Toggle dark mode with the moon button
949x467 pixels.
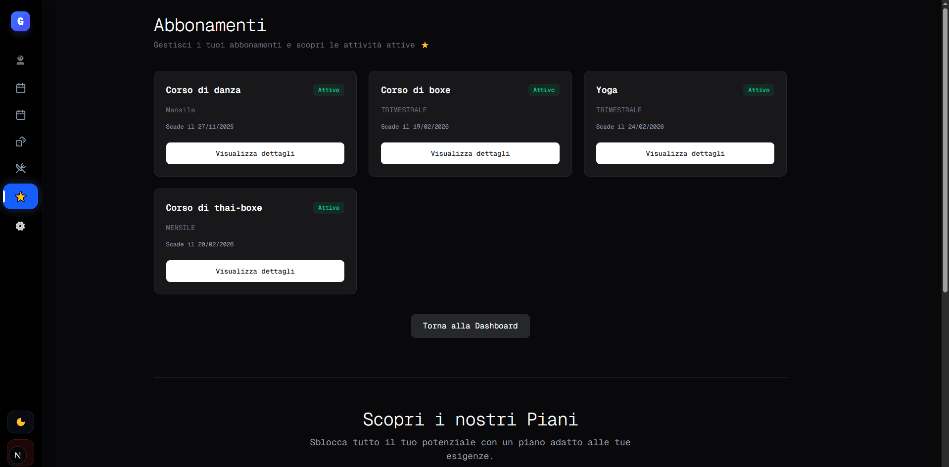[x=20, y=422]
